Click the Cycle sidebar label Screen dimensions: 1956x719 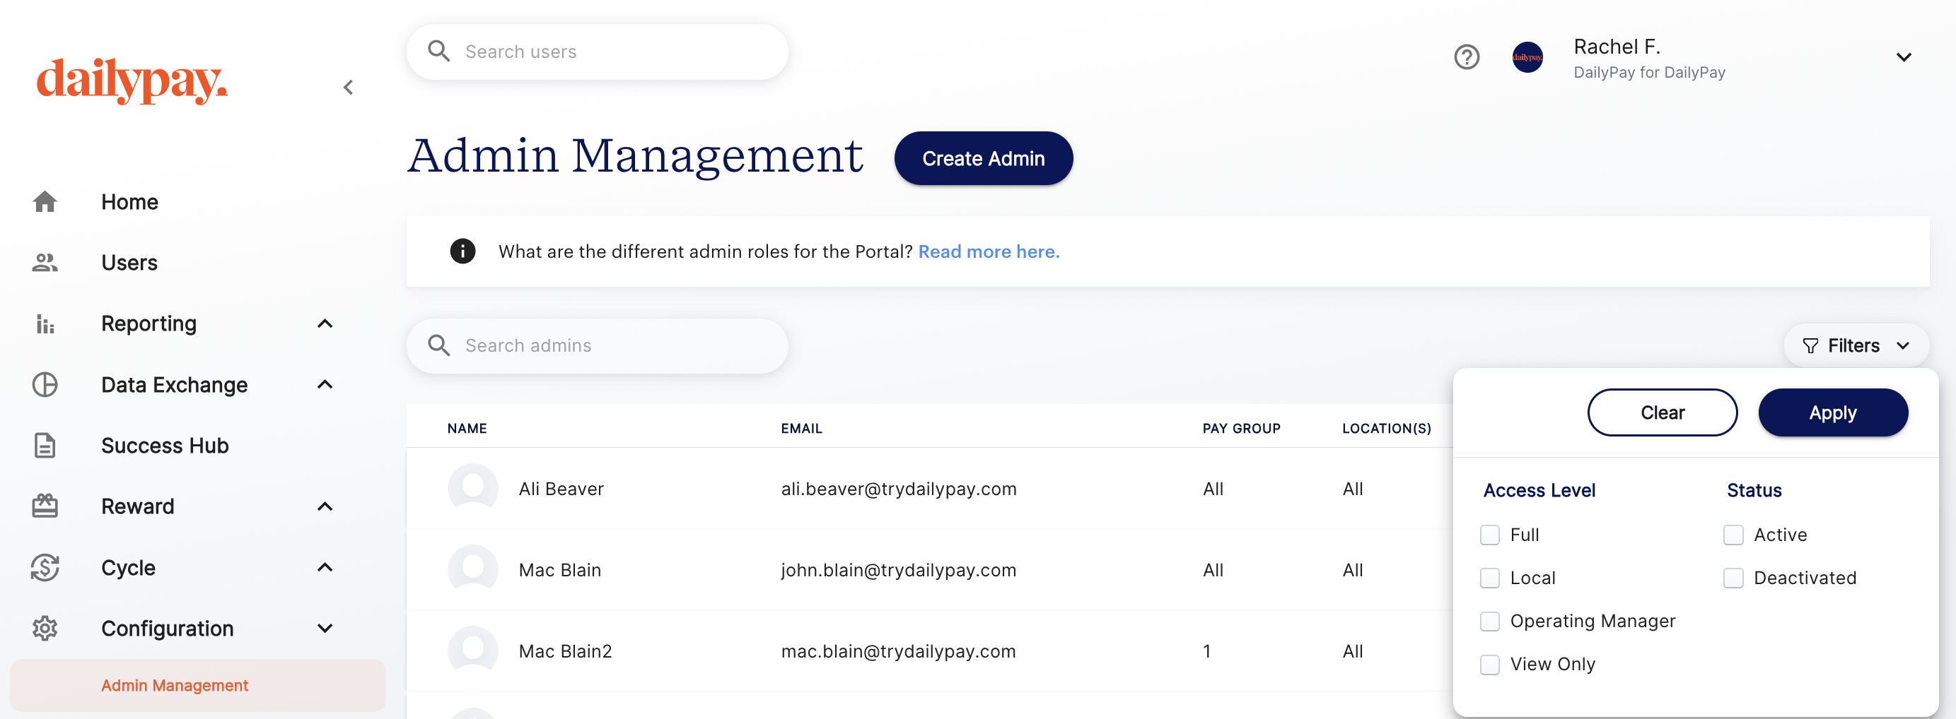coord(128,567)
